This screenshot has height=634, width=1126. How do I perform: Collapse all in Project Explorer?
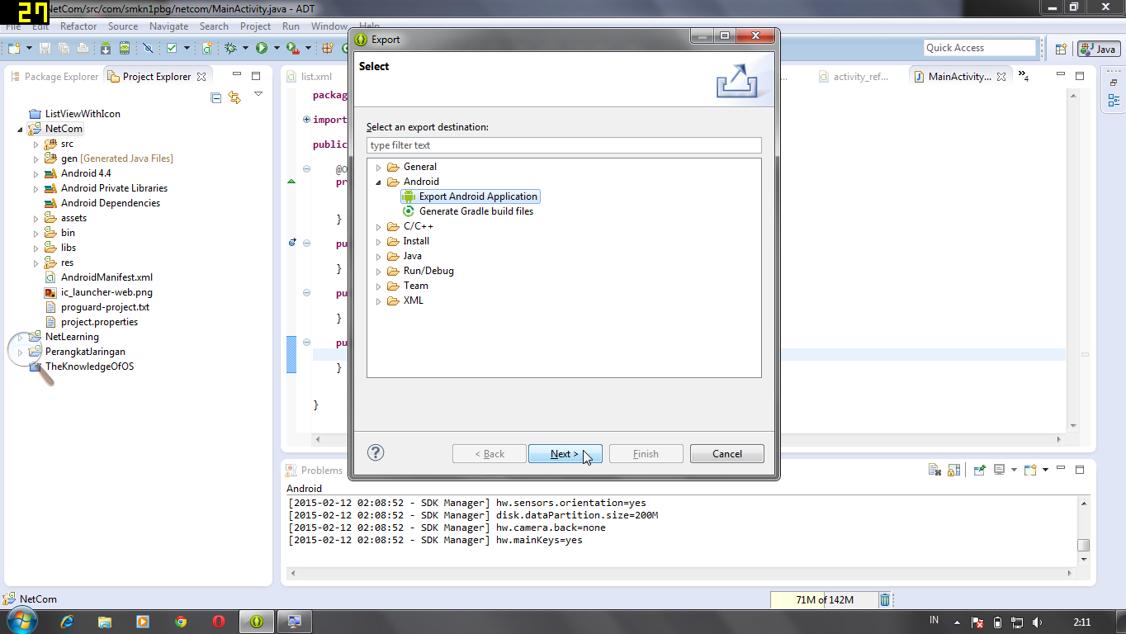coord(216,97)
